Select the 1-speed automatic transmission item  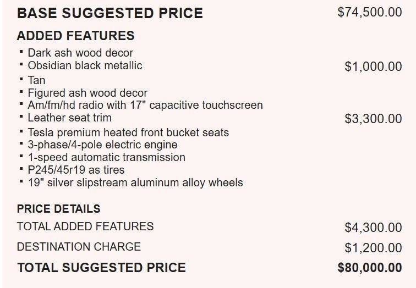[106, 157]
